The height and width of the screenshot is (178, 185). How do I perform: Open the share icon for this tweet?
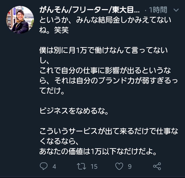click(x=157, y=166)
